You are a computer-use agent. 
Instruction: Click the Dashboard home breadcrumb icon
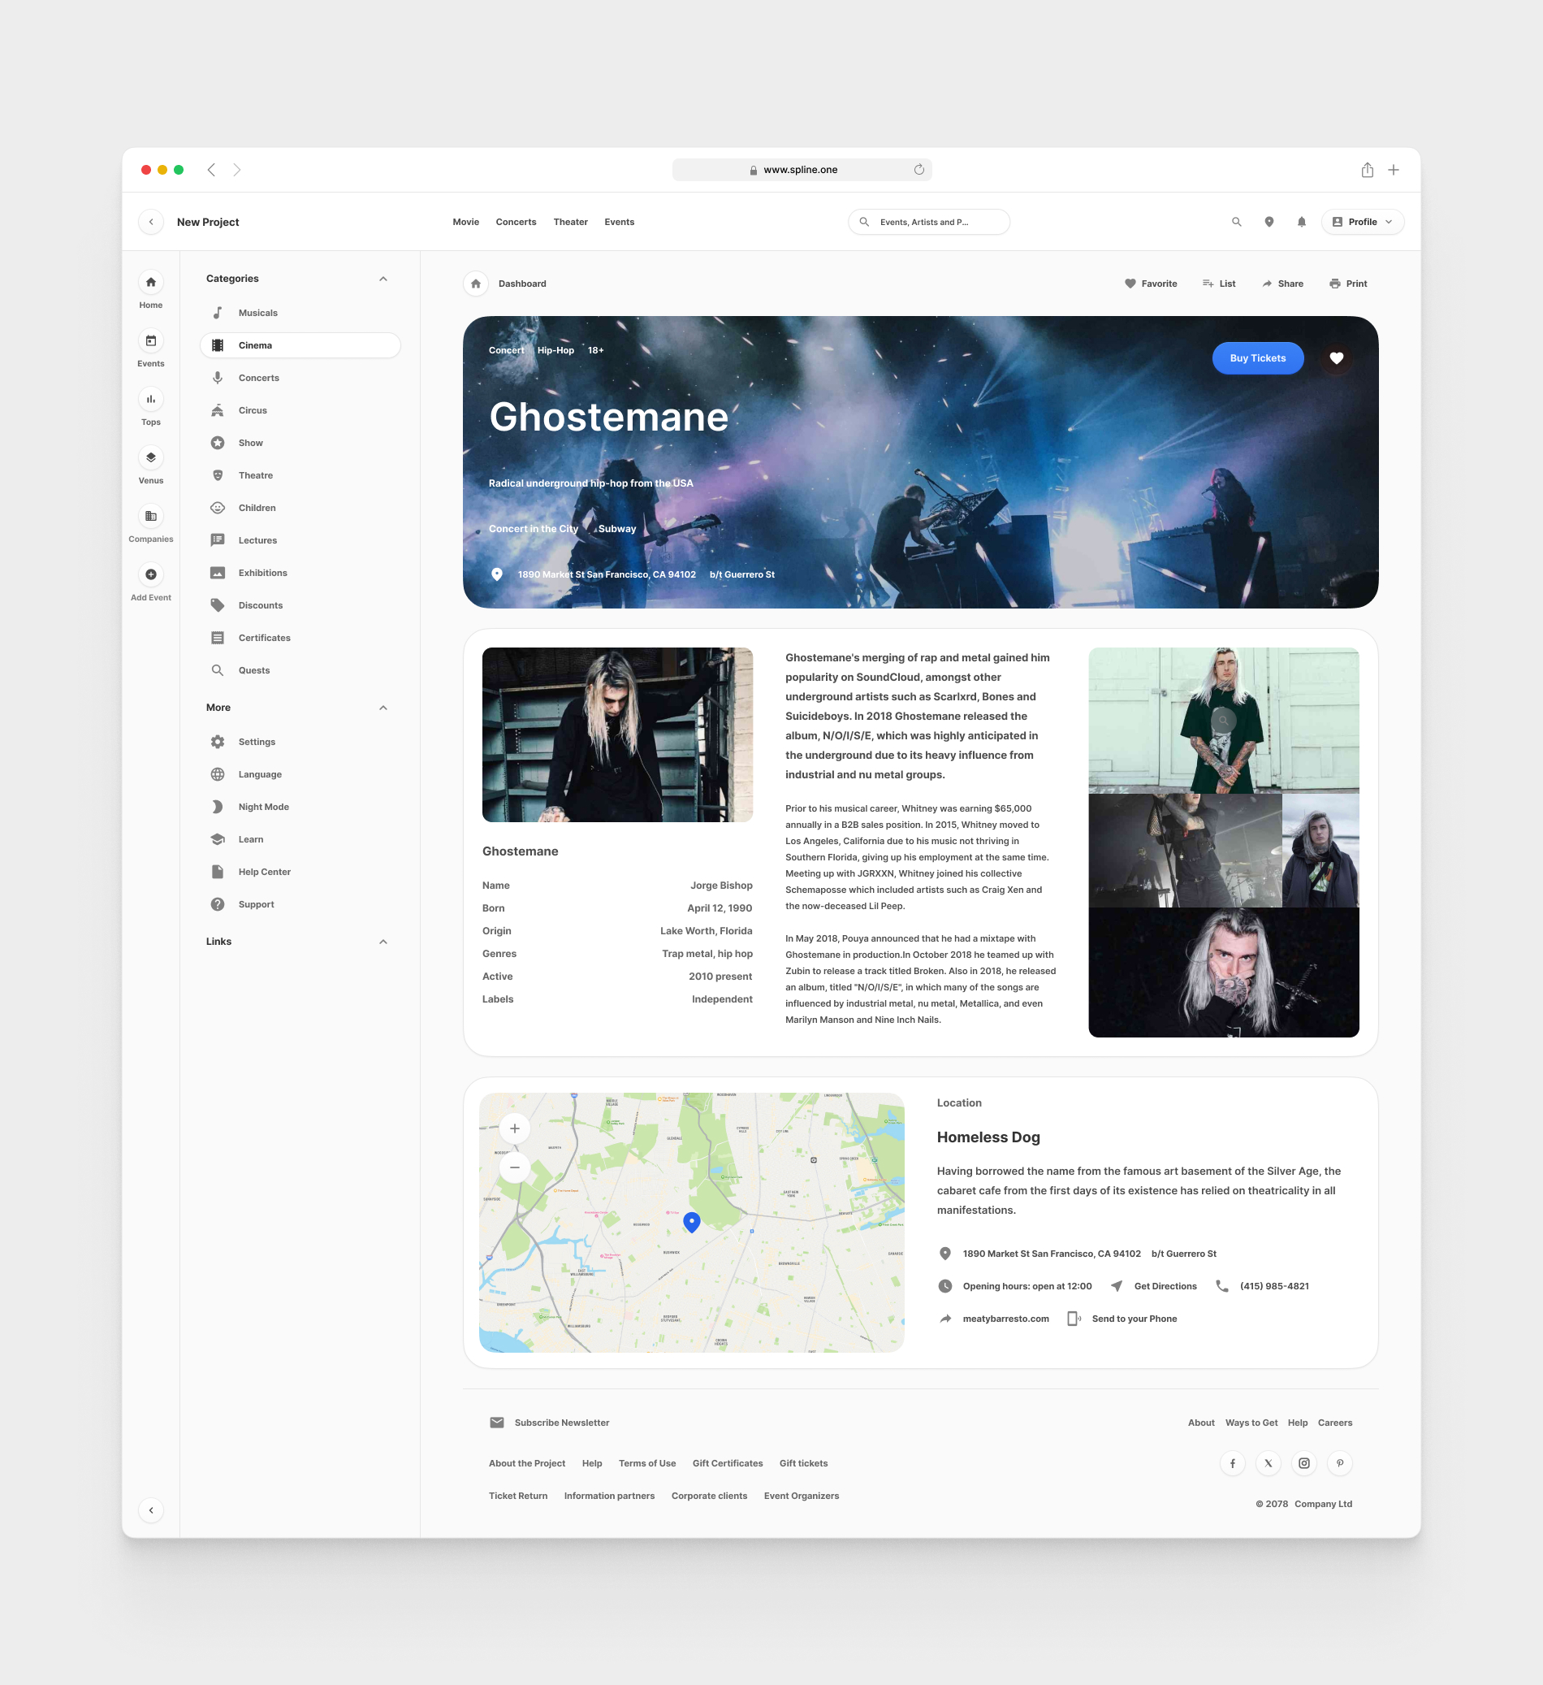[x=475, y=284]
